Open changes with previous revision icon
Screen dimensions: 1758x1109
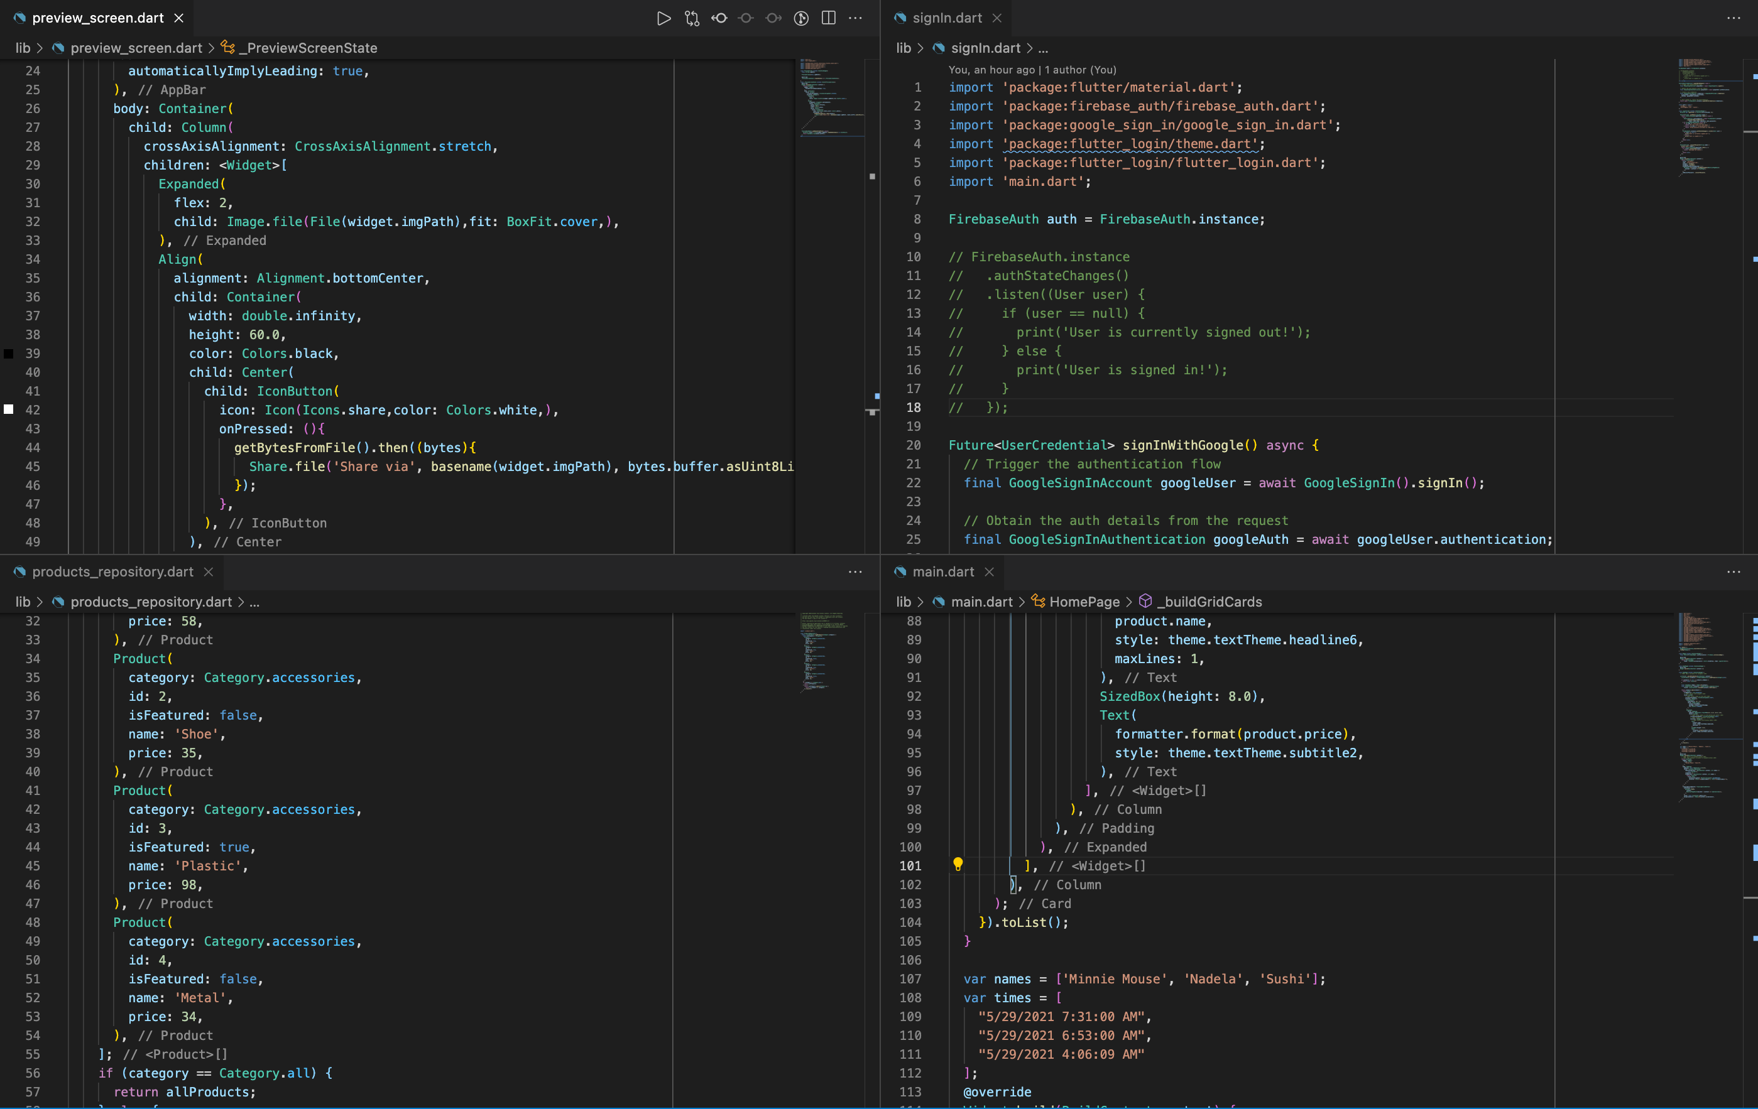pyautogui.click(x=719, y=18)
